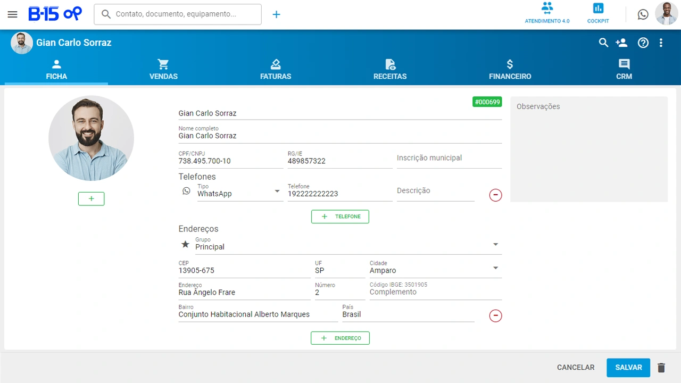Open the three-dot more options menu
The height and width of the screenshot is (383, 681).
[661, 43]
